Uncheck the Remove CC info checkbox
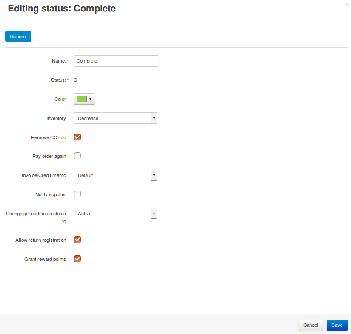351x334 pixels. point(77,137)
